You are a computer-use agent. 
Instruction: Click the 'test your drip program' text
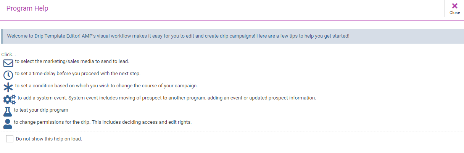coord(41,110)
